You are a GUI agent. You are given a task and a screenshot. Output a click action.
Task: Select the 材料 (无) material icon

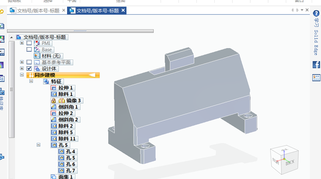[x=37, y=56]
